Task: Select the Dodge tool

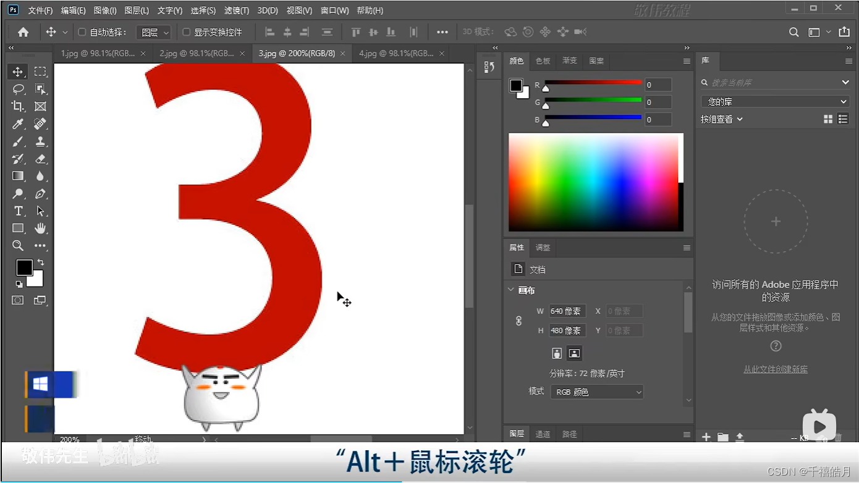Action: point(18,193)
